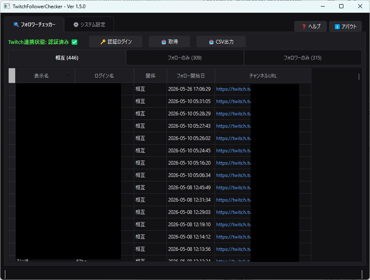Viewport: 370px width, 280px height.
Task: Click 相互 cell in 2026-05-10 05:16:20 row
Action: pos(150,163)
